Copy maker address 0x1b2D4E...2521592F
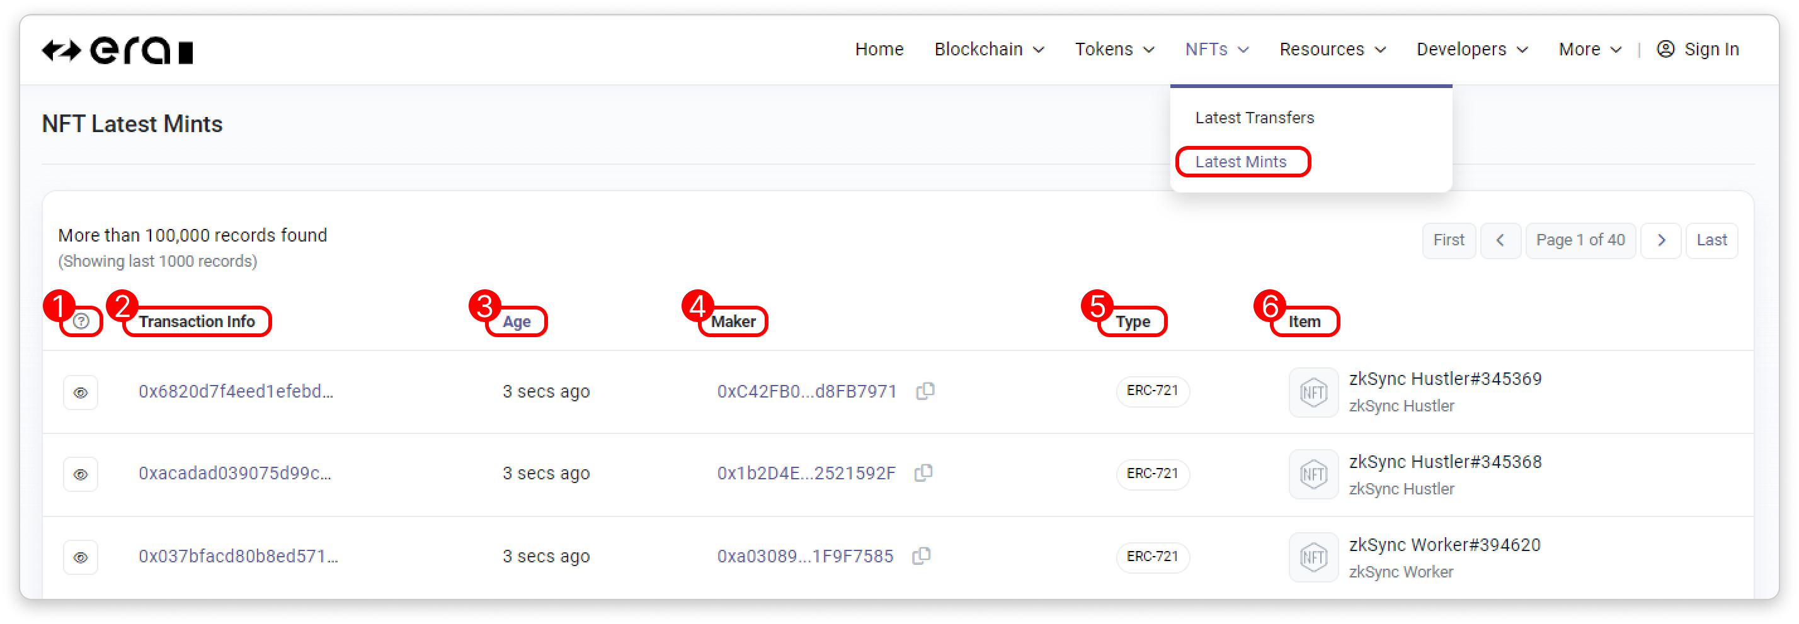1799x624 pixels. coord(923,474)
